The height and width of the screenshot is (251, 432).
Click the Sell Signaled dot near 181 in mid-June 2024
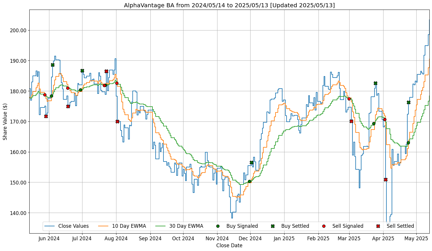pos(68,88)
